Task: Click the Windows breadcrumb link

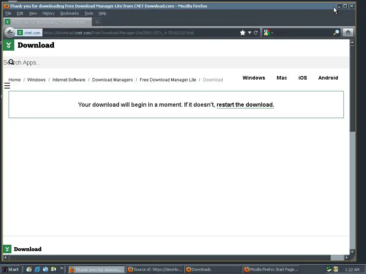Action: pyautogui.click(x=36, y=80)
